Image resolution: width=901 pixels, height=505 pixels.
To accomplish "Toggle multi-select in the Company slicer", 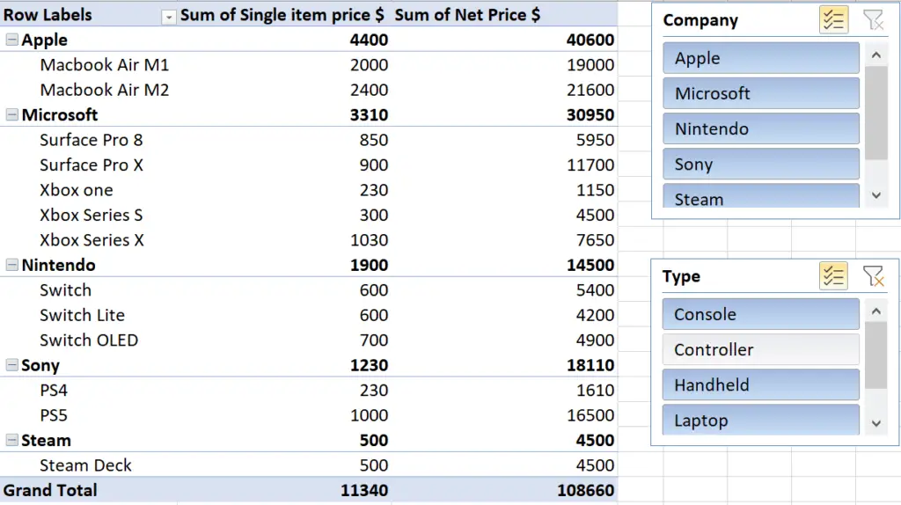I will (x=833, y=20).
